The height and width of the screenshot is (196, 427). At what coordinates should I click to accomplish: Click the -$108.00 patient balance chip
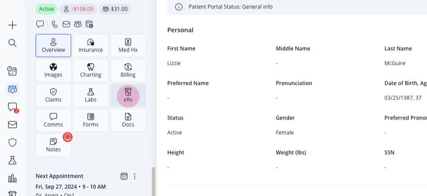pyautogui.click(x=78, y=9)
